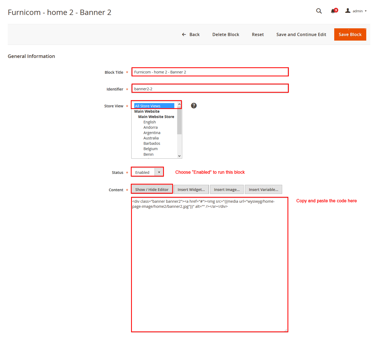Pick Australia store view

click(x=151, y=138)
